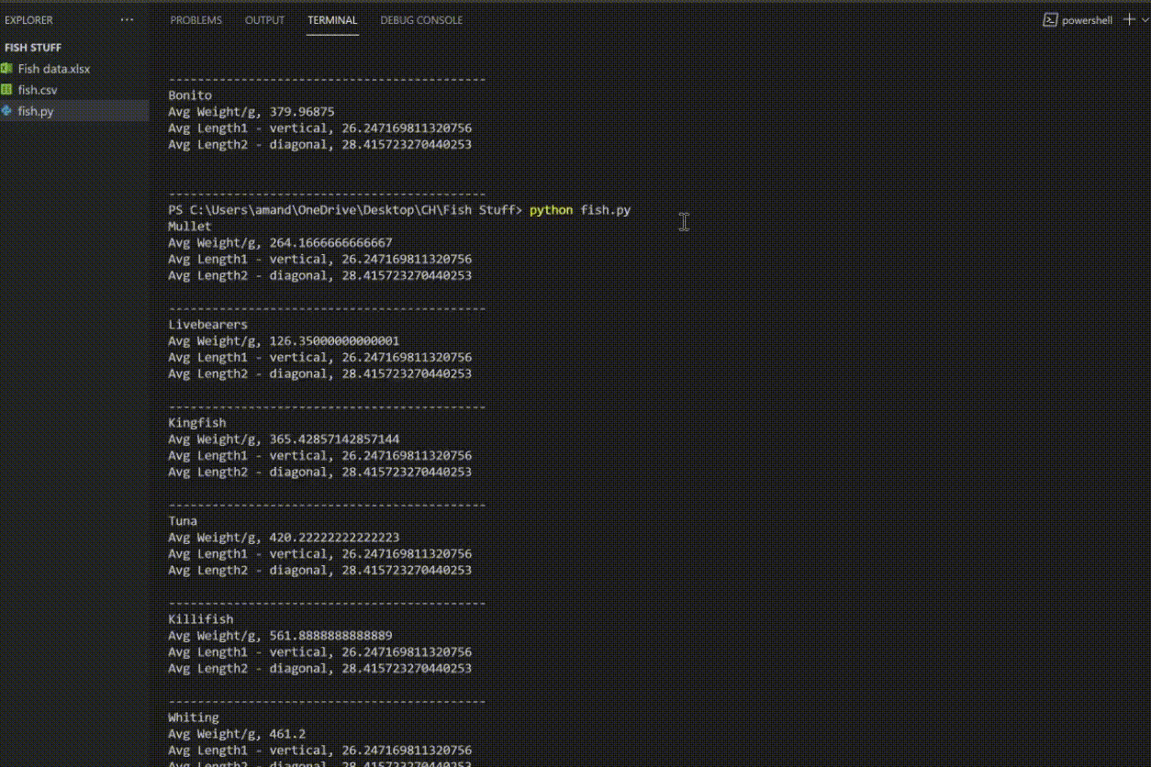Expand the terminal launch profile chevron
Image resolution: width=1151 pixels, height=767 pixels.
tap(1144, 20)
